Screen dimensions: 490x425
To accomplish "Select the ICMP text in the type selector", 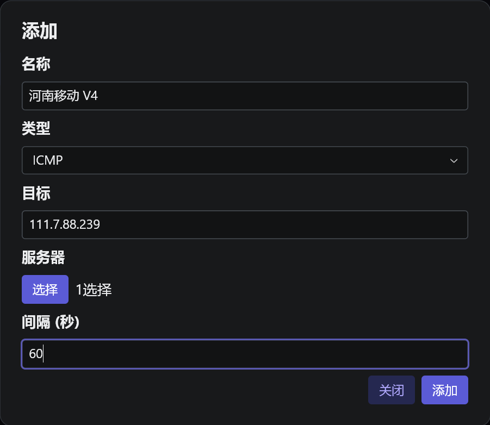I will 44,160.
